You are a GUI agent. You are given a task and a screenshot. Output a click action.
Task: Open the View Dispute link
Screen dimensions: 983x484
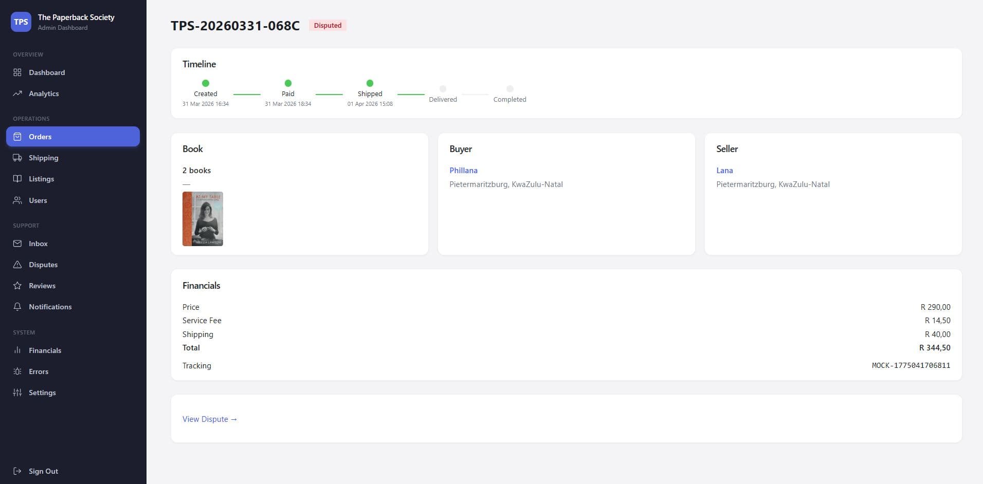coord(209,419)
